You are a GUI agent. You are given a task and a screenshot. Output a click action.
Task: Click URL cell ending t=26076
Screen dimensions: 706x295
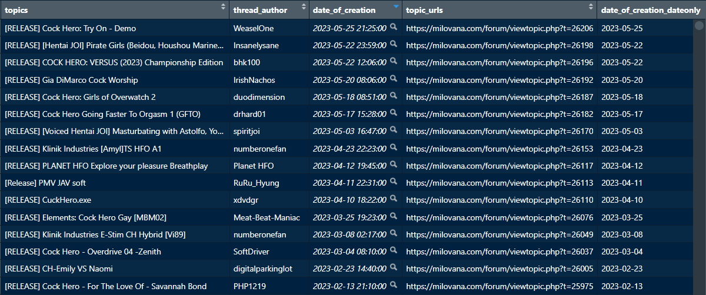pos(499,217)
